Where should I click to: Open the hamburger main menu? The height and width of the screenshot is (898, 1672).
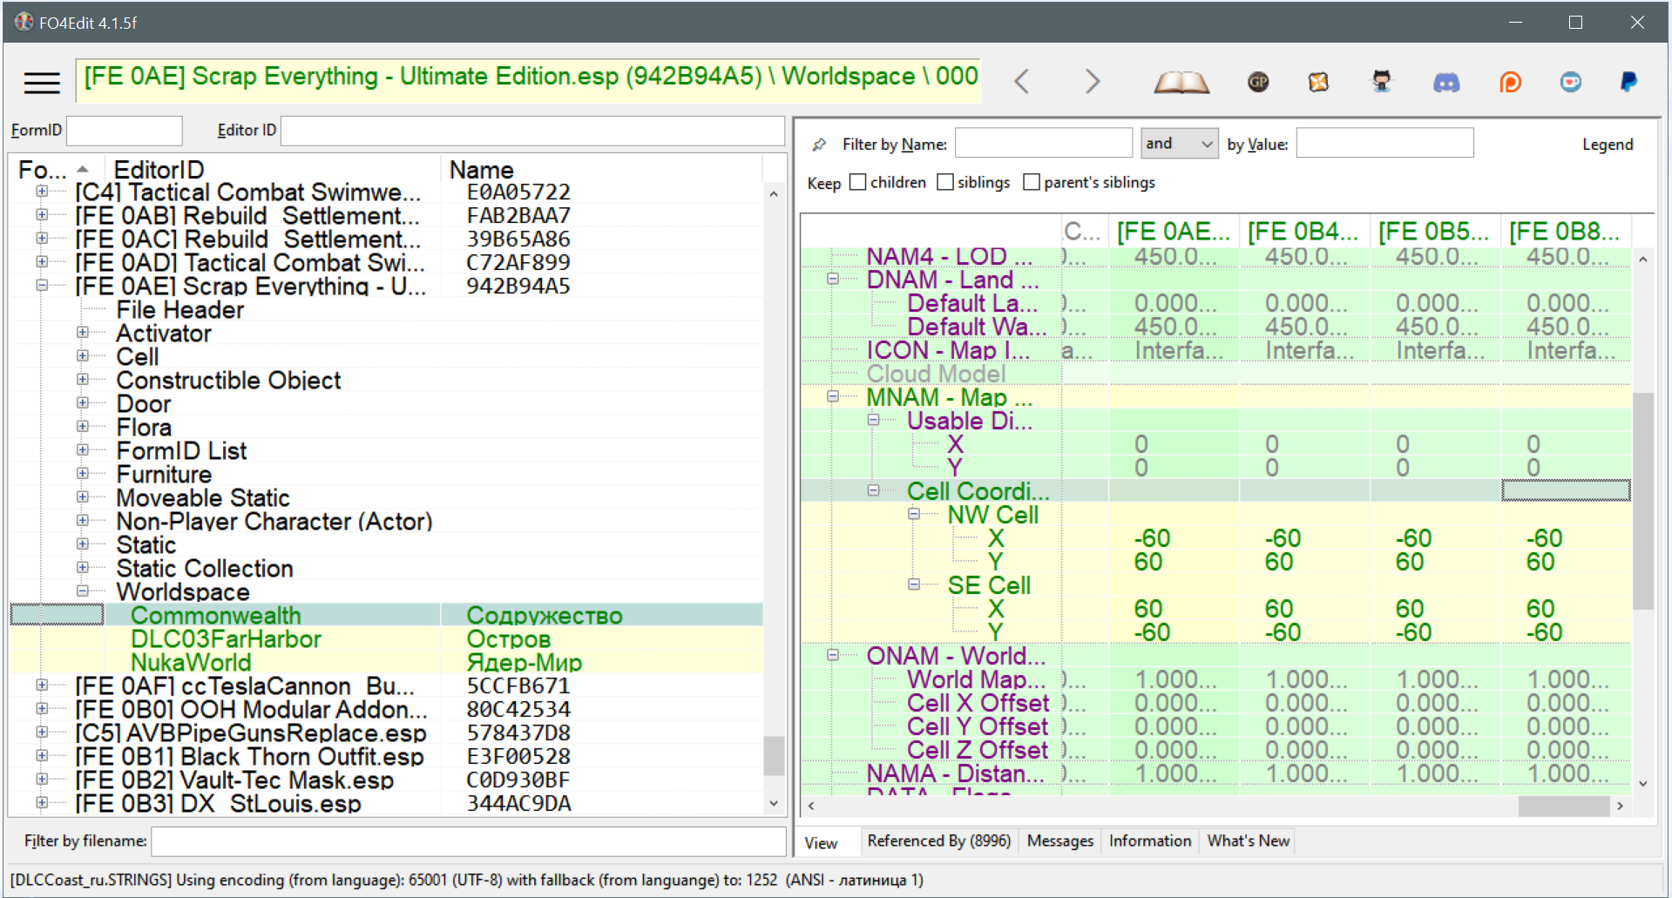point(42,83)
